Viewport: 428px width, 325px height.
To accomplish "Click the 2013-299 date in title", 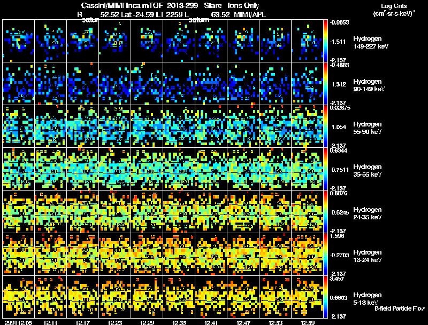I will coord(182,5).
